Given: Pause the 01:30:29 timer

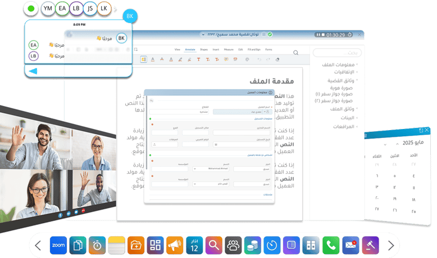Looking at the screenshot, I should pyautogui.click(x=318, y=35).
